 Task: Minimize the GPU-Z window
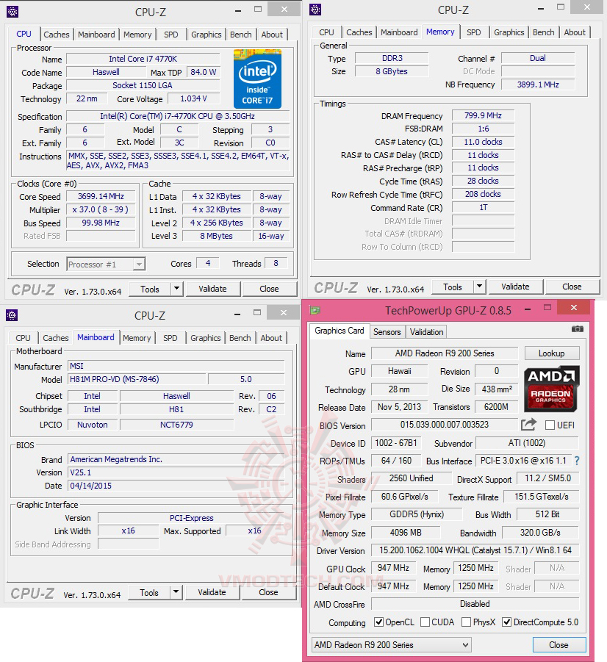pyautogui.click(x=528, y=309)
